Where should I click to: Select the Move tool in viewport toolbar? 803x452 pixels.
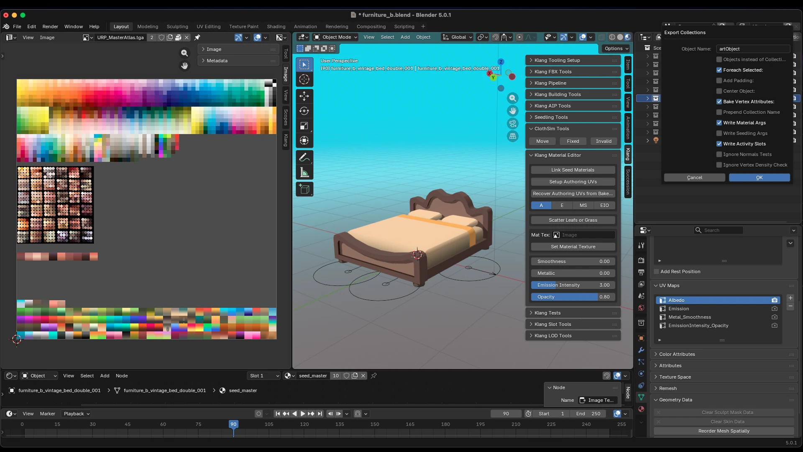click(x=304, y=96)
